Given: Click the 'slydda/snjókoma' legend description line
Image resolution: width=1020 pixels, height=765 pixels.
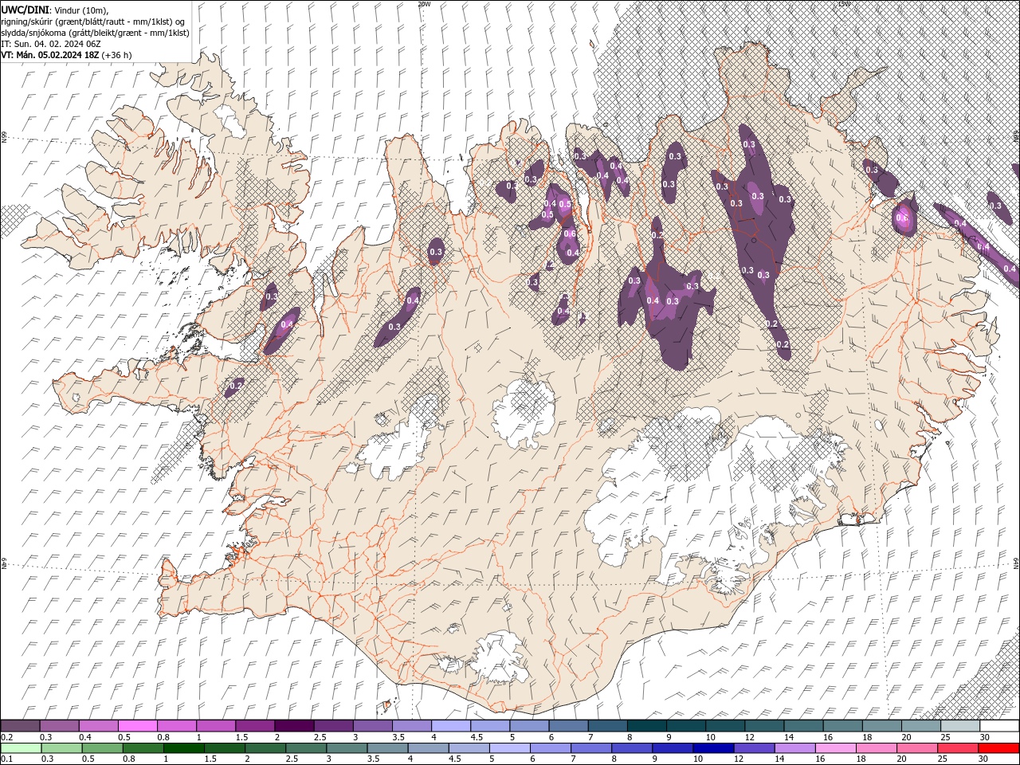Looking at the screenshot, I should pyautogui.click(x=95, y=32).
